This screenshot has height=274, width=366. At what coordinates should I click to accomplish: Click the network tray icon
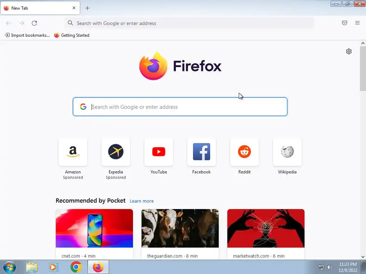click(x=321, y=267)
